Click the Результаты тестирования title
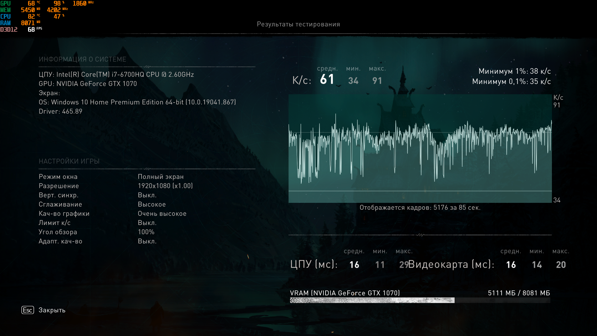The width and height of the screenshot is (597, 336). pyautogui.click(x=298, y=24)
